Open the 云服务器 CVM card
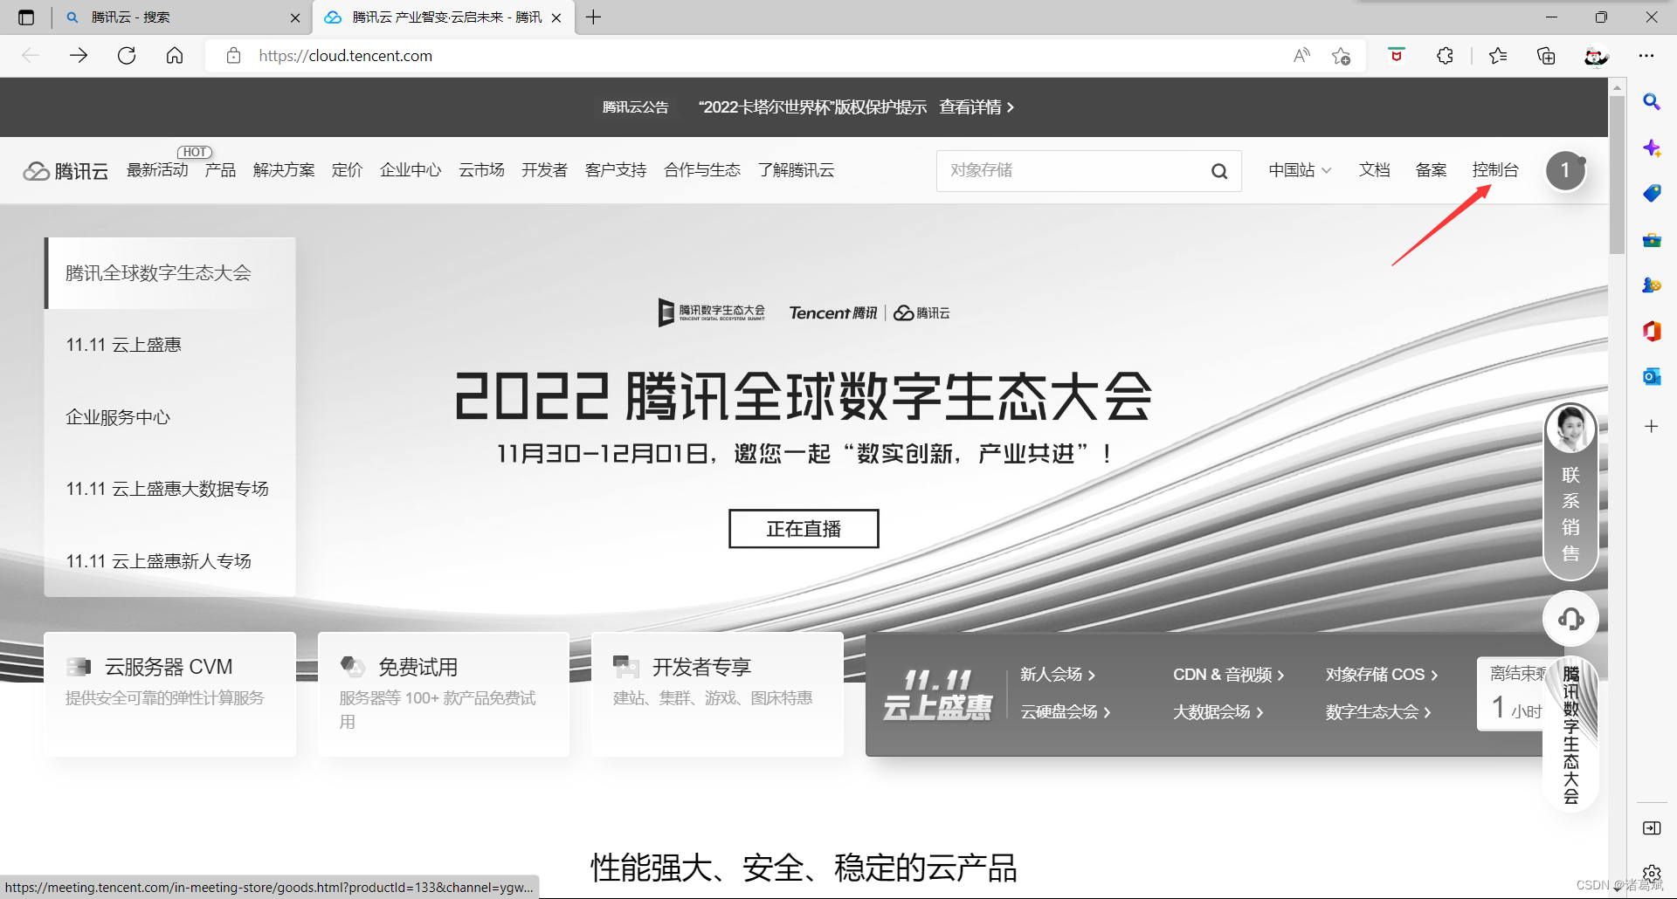Screen dimensions: 1677x899 point(170,695)
